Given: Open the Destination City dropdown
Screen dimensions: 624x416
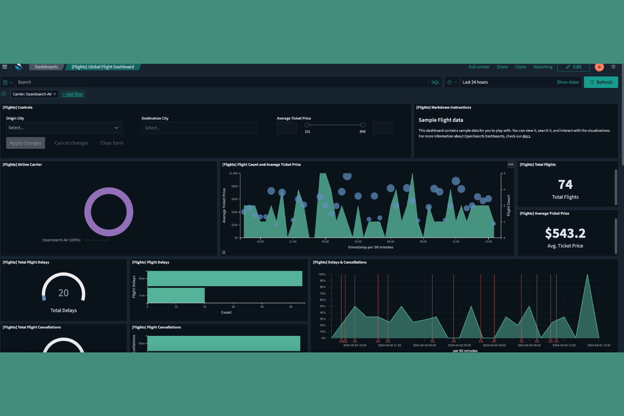Looking at the screenshot, I should click(199, 128).
